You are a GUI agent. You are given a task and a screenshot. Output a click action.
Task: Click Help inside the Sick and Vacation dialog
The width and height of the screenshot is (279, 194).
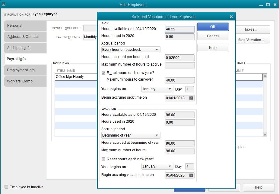point(213,48)
